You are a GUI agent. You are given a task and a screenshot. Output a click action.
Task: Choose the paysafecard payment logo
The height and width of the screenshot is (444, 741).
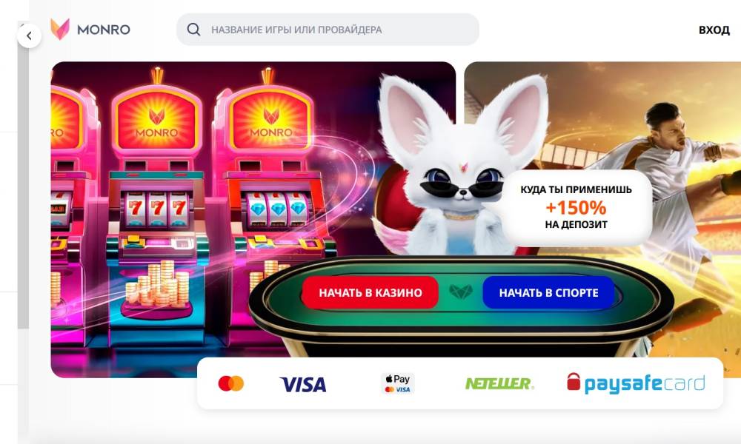[636, 383]
